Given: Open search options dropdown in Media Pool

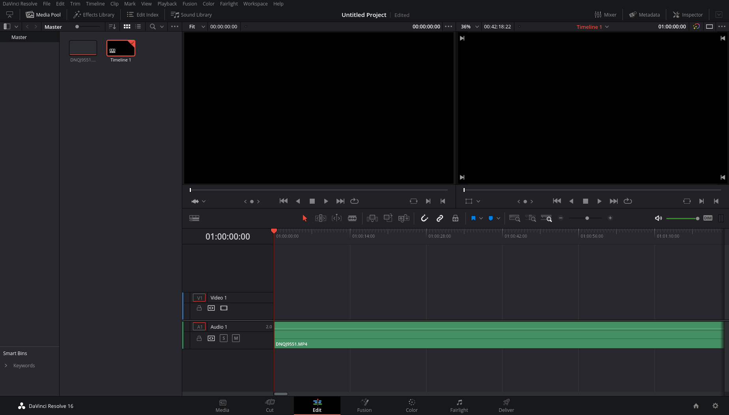Looking at the screenshot, I should pos(162,26).
